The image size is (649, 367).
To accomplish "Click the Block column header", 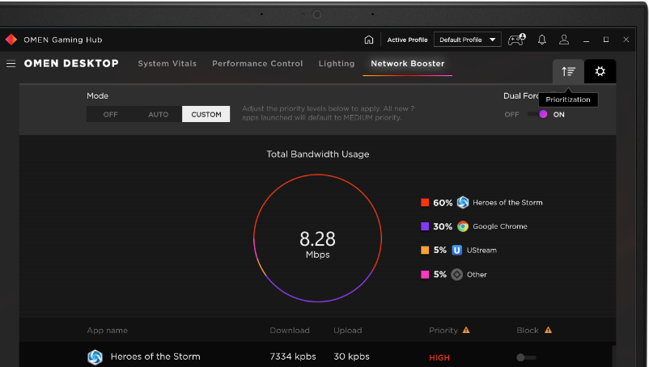I will tap(528, 330).
